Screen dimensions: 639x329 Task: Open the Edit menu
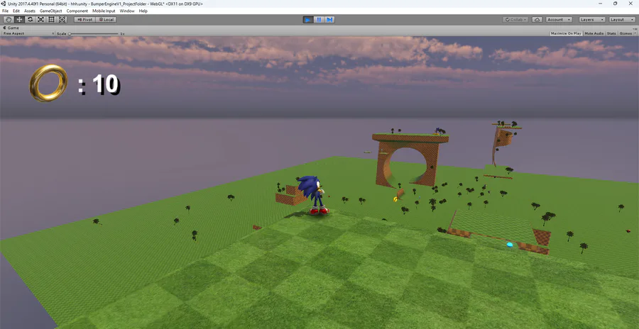click(16, 11)
